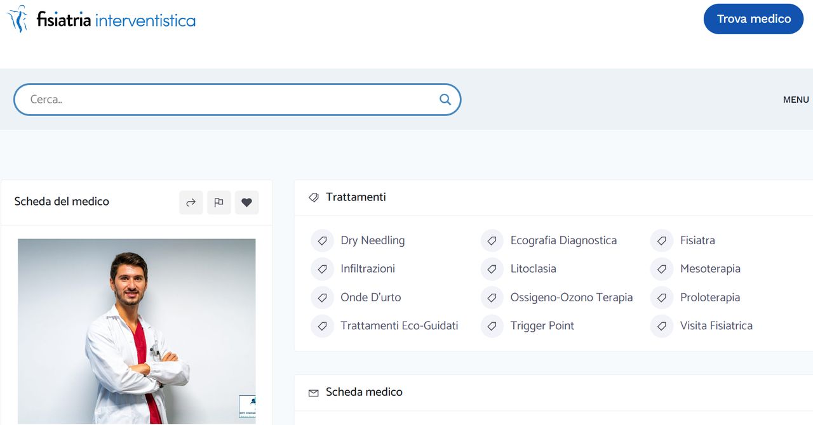Toggle the heart favorite icon
Screen dimensions: 813x425
click(246, 202)
